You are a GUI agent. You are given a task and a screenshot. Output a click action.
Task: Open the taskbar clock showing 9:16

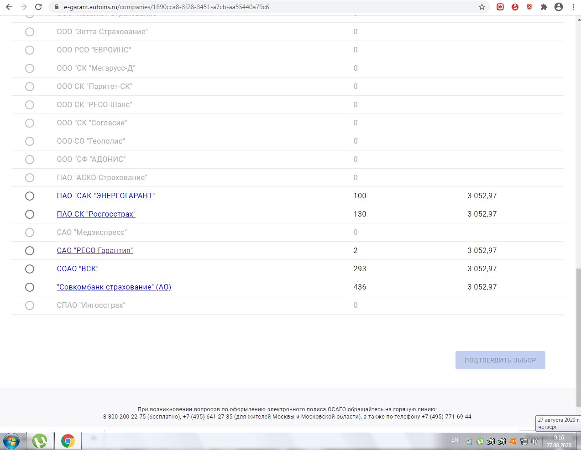pos(559,441)
